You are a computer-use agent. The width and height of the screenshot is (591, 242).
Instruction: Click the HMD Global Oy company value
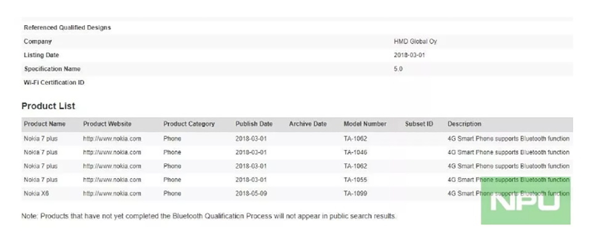(416, 41)
